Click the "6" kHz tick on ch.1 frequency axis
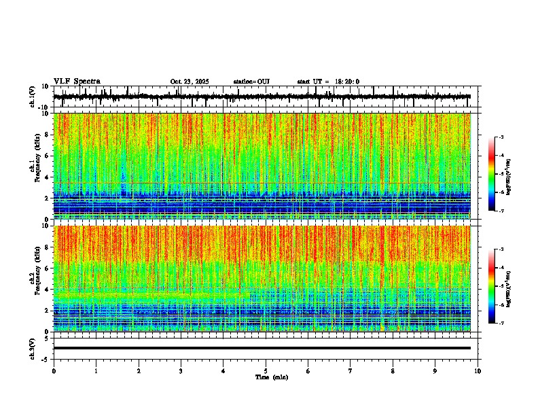Viewport: 538px width, 416px height. click(47, 156)
